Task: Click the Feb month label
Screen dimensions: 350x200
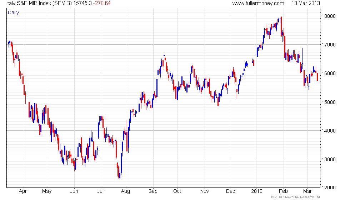Action: (x=283, y=191)
